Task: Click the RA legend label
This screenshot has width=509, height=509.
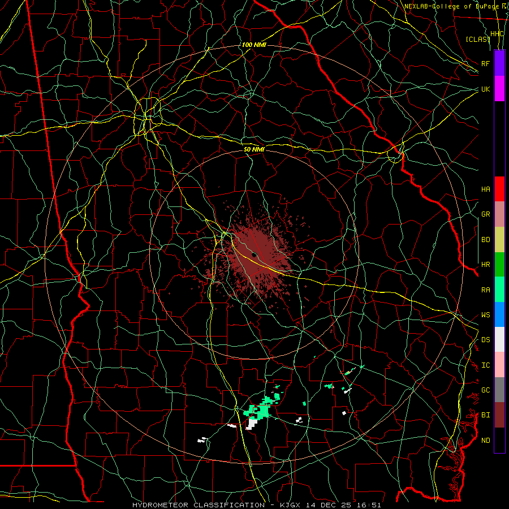Action: point(485,290)
